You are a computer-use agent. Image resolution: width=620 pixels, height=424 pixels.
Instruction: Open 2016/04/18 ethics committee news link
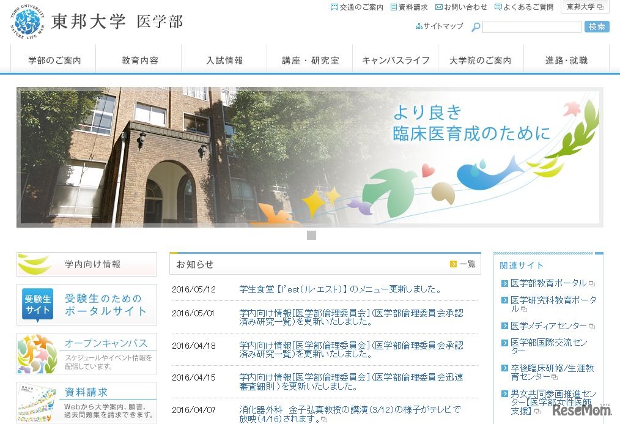(x=351, y=349)
